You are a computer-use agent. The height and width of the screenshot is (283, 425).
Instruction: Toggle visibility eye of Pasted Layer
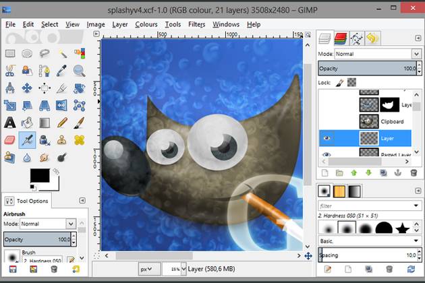(327, 154)
